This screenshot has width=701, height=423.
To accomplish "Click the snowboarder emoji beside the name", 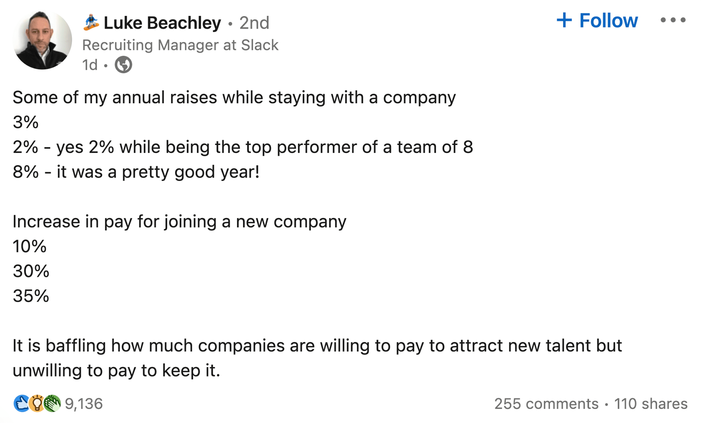I will (x=91, y=23).
